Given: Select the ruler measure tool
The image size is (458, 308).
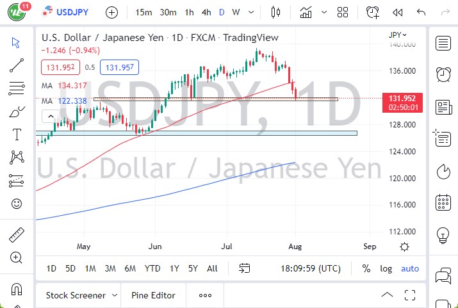Looking at the screenshot, I should point(17,235).
